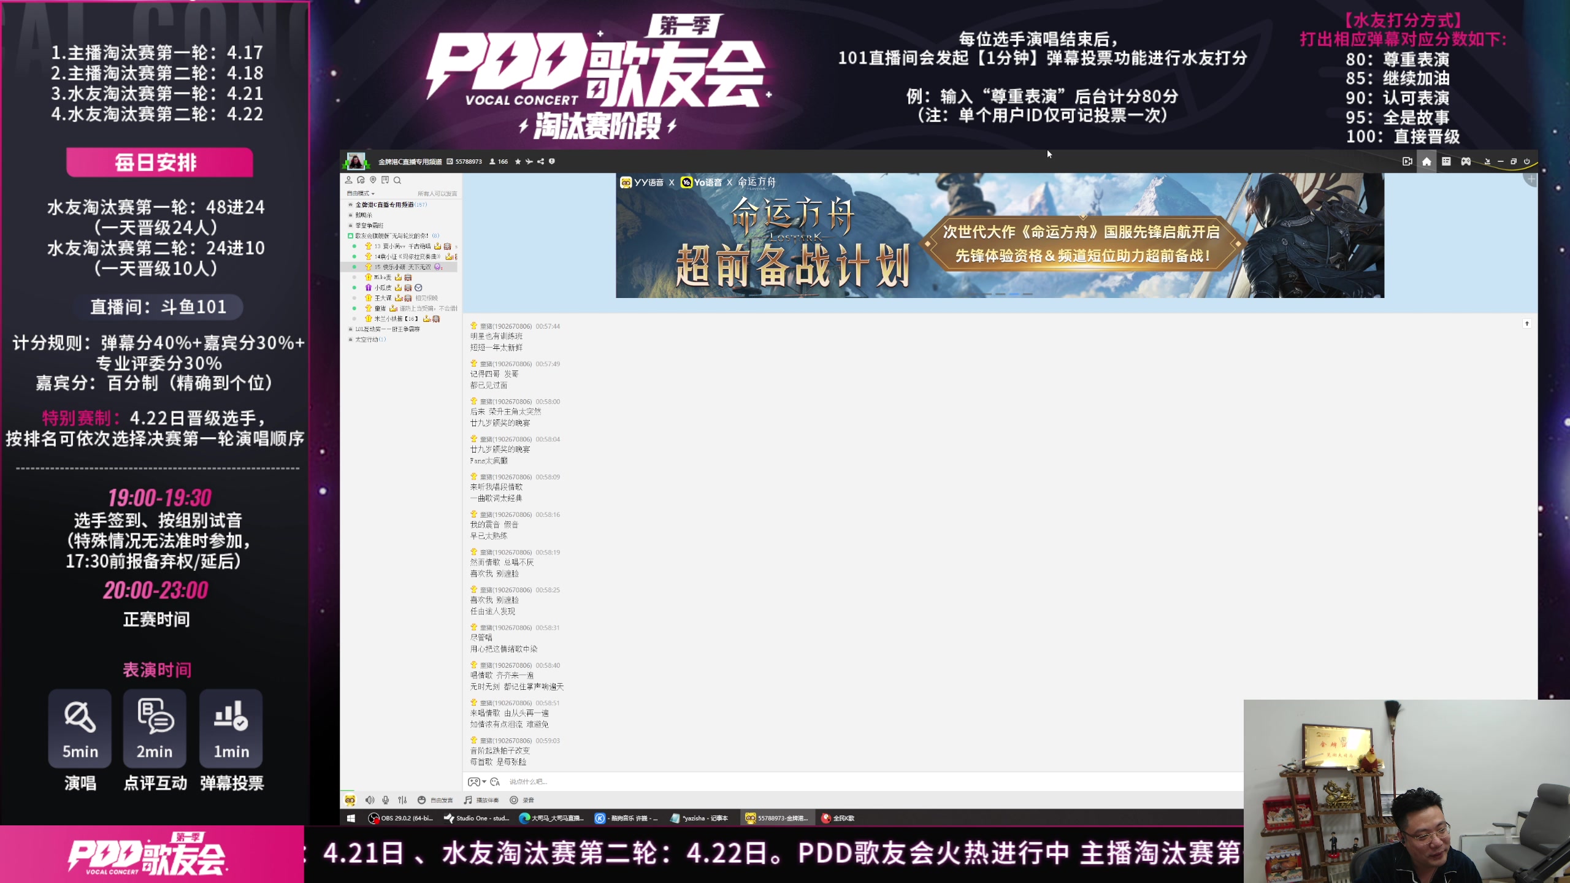The image size is (1570, 883).
Task: Click the Windows Start button in taskbar
Action: click(x=351, y=819)
